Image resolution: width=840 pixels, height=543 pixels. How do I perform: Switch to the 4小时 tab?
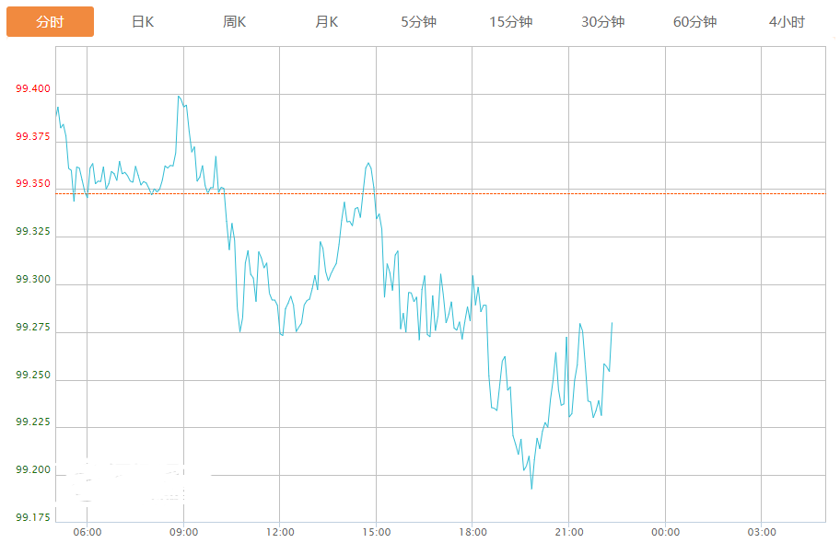point(787,22)
